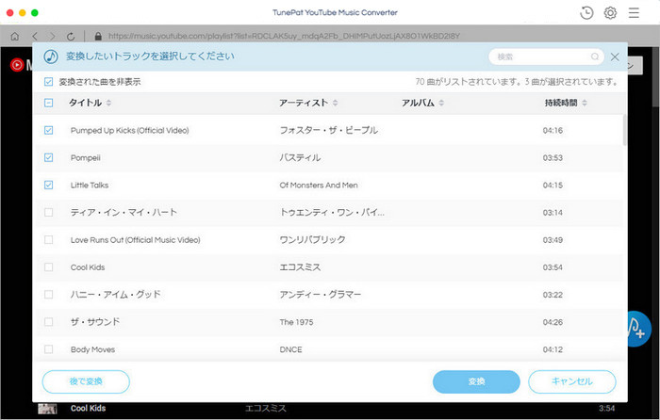Uncheck Pumped Up Kicks track
Viewport: 660px width, 420px height.
tap(48, 130)
